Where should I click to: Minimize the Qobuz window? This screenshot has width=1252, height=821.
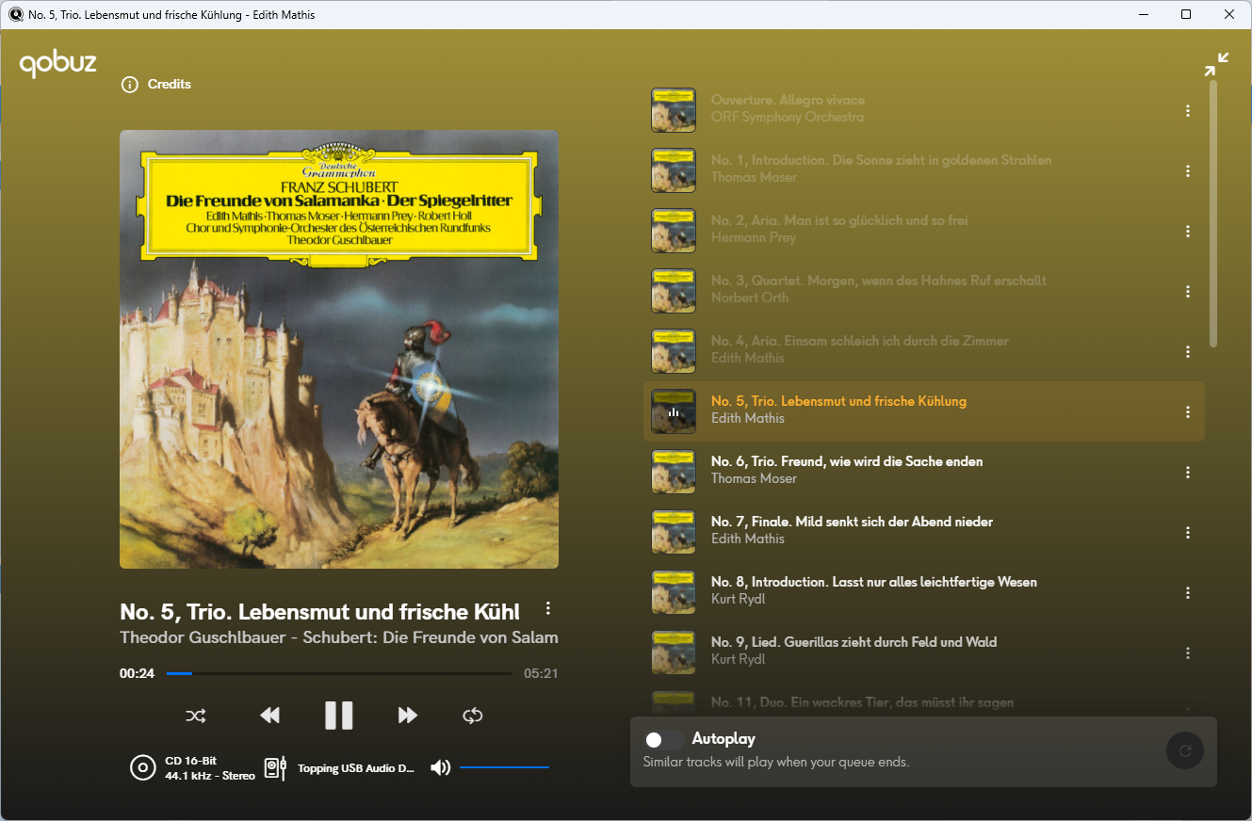point(1144,14)
